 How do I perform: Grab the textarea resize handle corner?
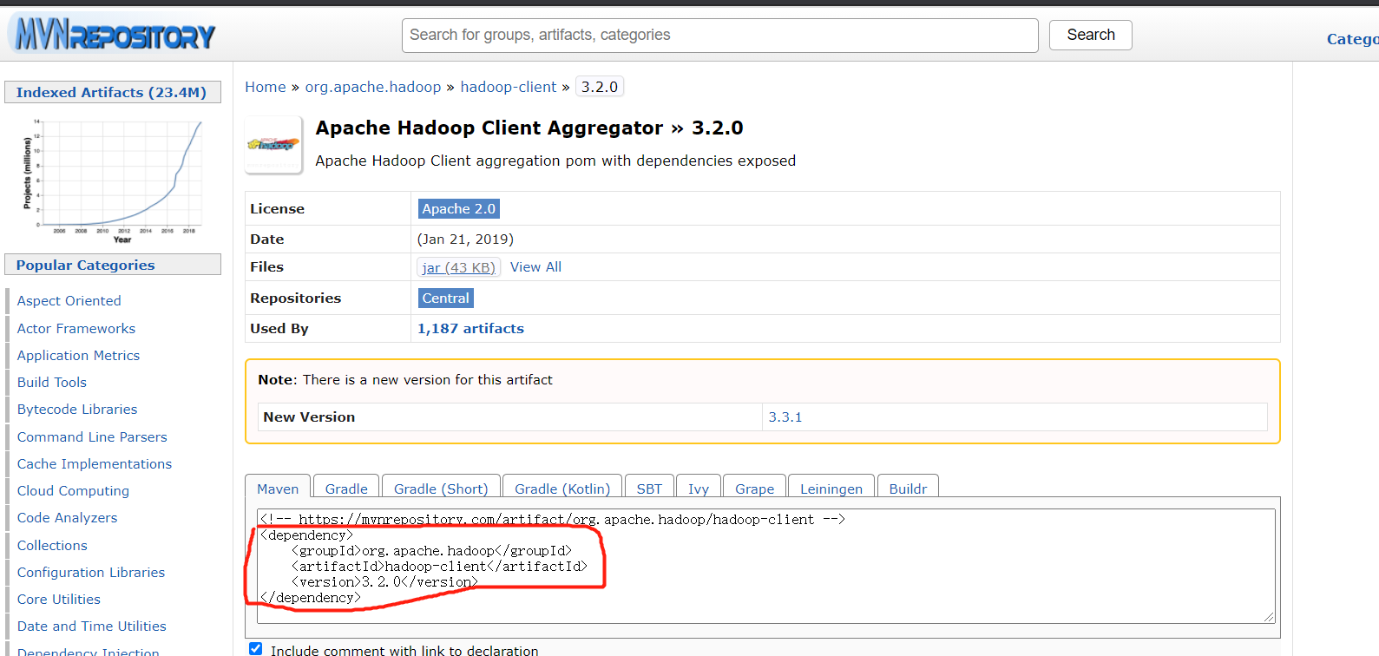point(1269,616)
